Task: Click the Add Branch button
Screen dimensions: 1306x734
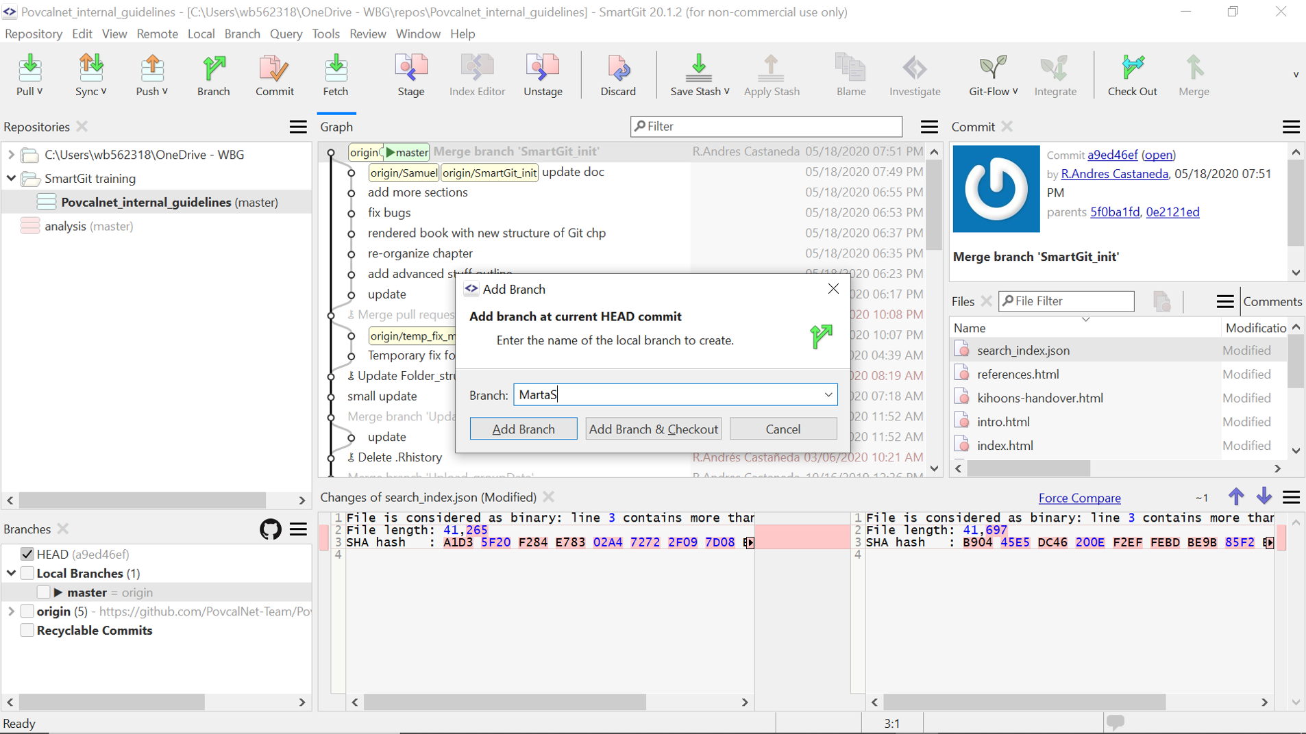Action: [523, 429]
